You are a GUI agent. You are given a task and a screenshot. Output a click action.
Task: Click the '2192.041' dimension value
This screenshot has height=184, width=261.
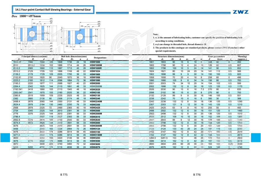click(18, 89)
